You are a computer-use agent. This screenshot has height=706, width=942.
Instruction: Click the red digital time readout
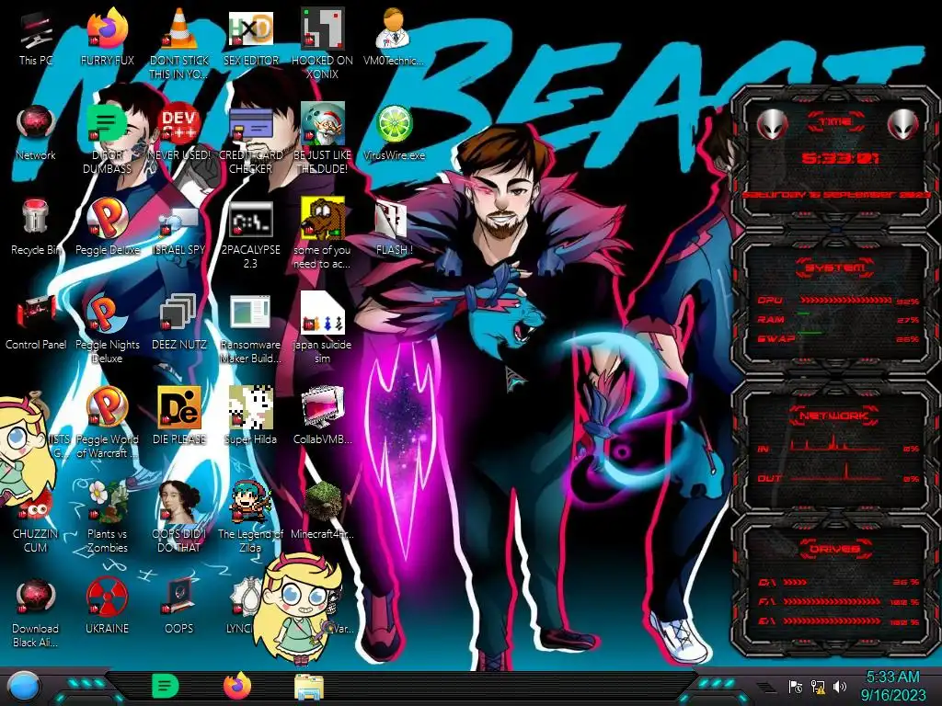click(x=840, y=158)
